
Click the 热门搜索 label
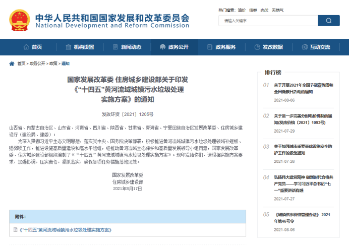coord(226,10)
